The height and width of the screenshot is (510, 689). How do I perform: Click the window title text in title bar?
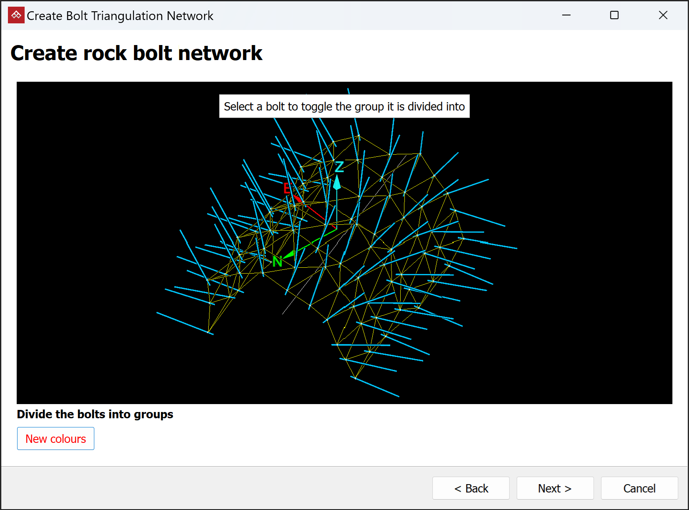point(120,16)
